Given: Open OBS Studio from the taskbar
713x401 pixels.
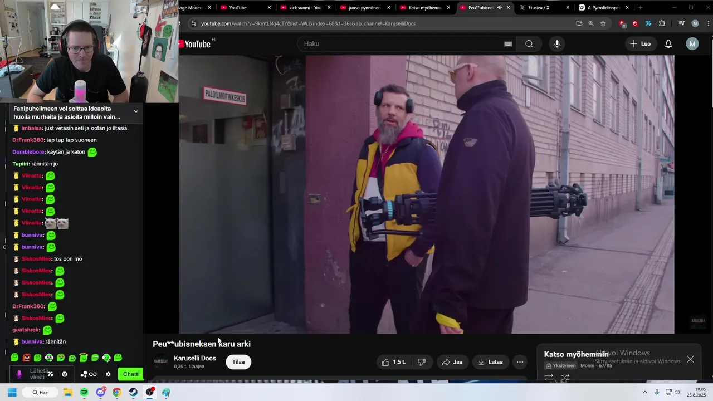Looking at the screenshot, I should tap(150, 392).
